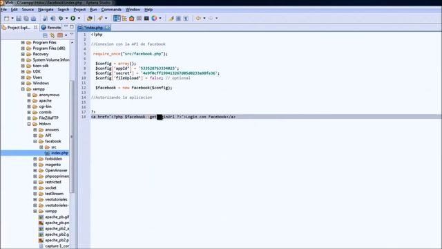Expand the Program Files folder node
The height and width of the screenshot is (249, 442).
pyautogui.click(x=23, y=42)
